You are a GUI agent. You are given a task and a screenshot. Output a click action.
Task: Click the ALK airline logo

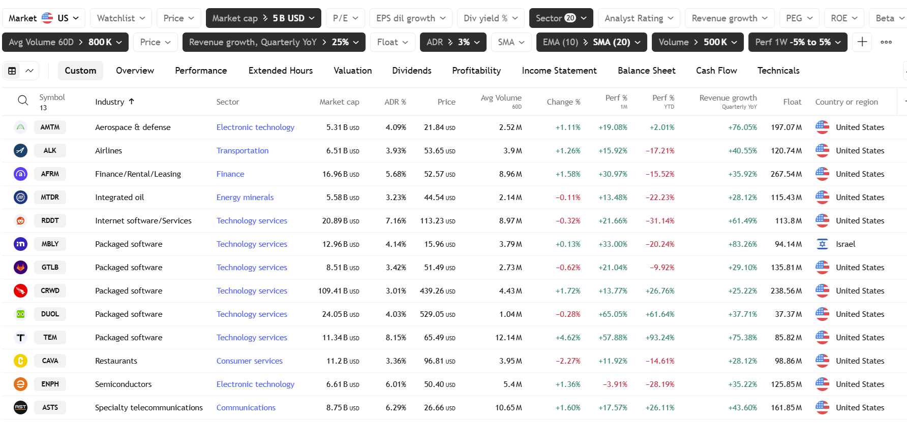(20, 151)
